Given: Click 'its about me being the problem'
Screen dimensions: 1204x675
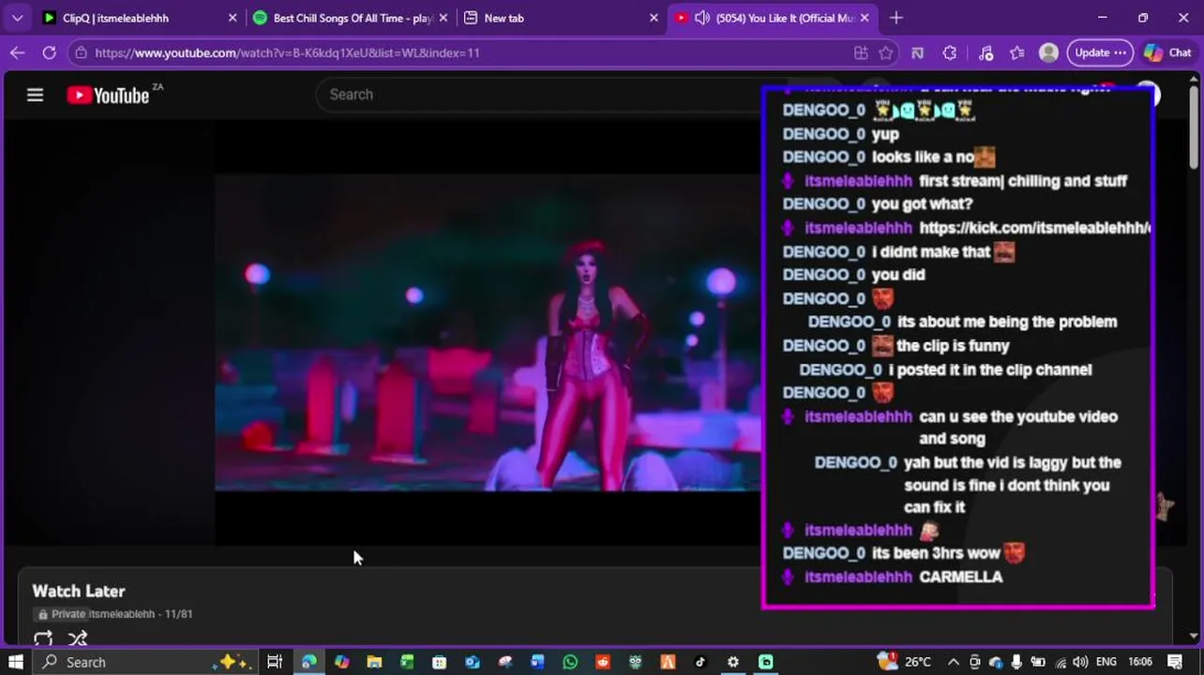Looking at the screenshot, I should coord(1007,322).
